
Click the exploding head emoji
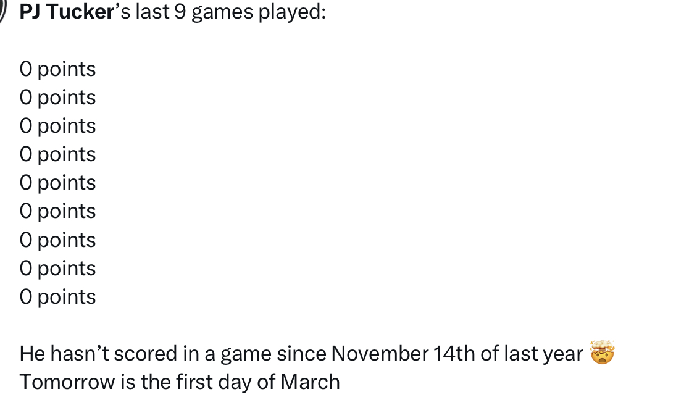603,353
